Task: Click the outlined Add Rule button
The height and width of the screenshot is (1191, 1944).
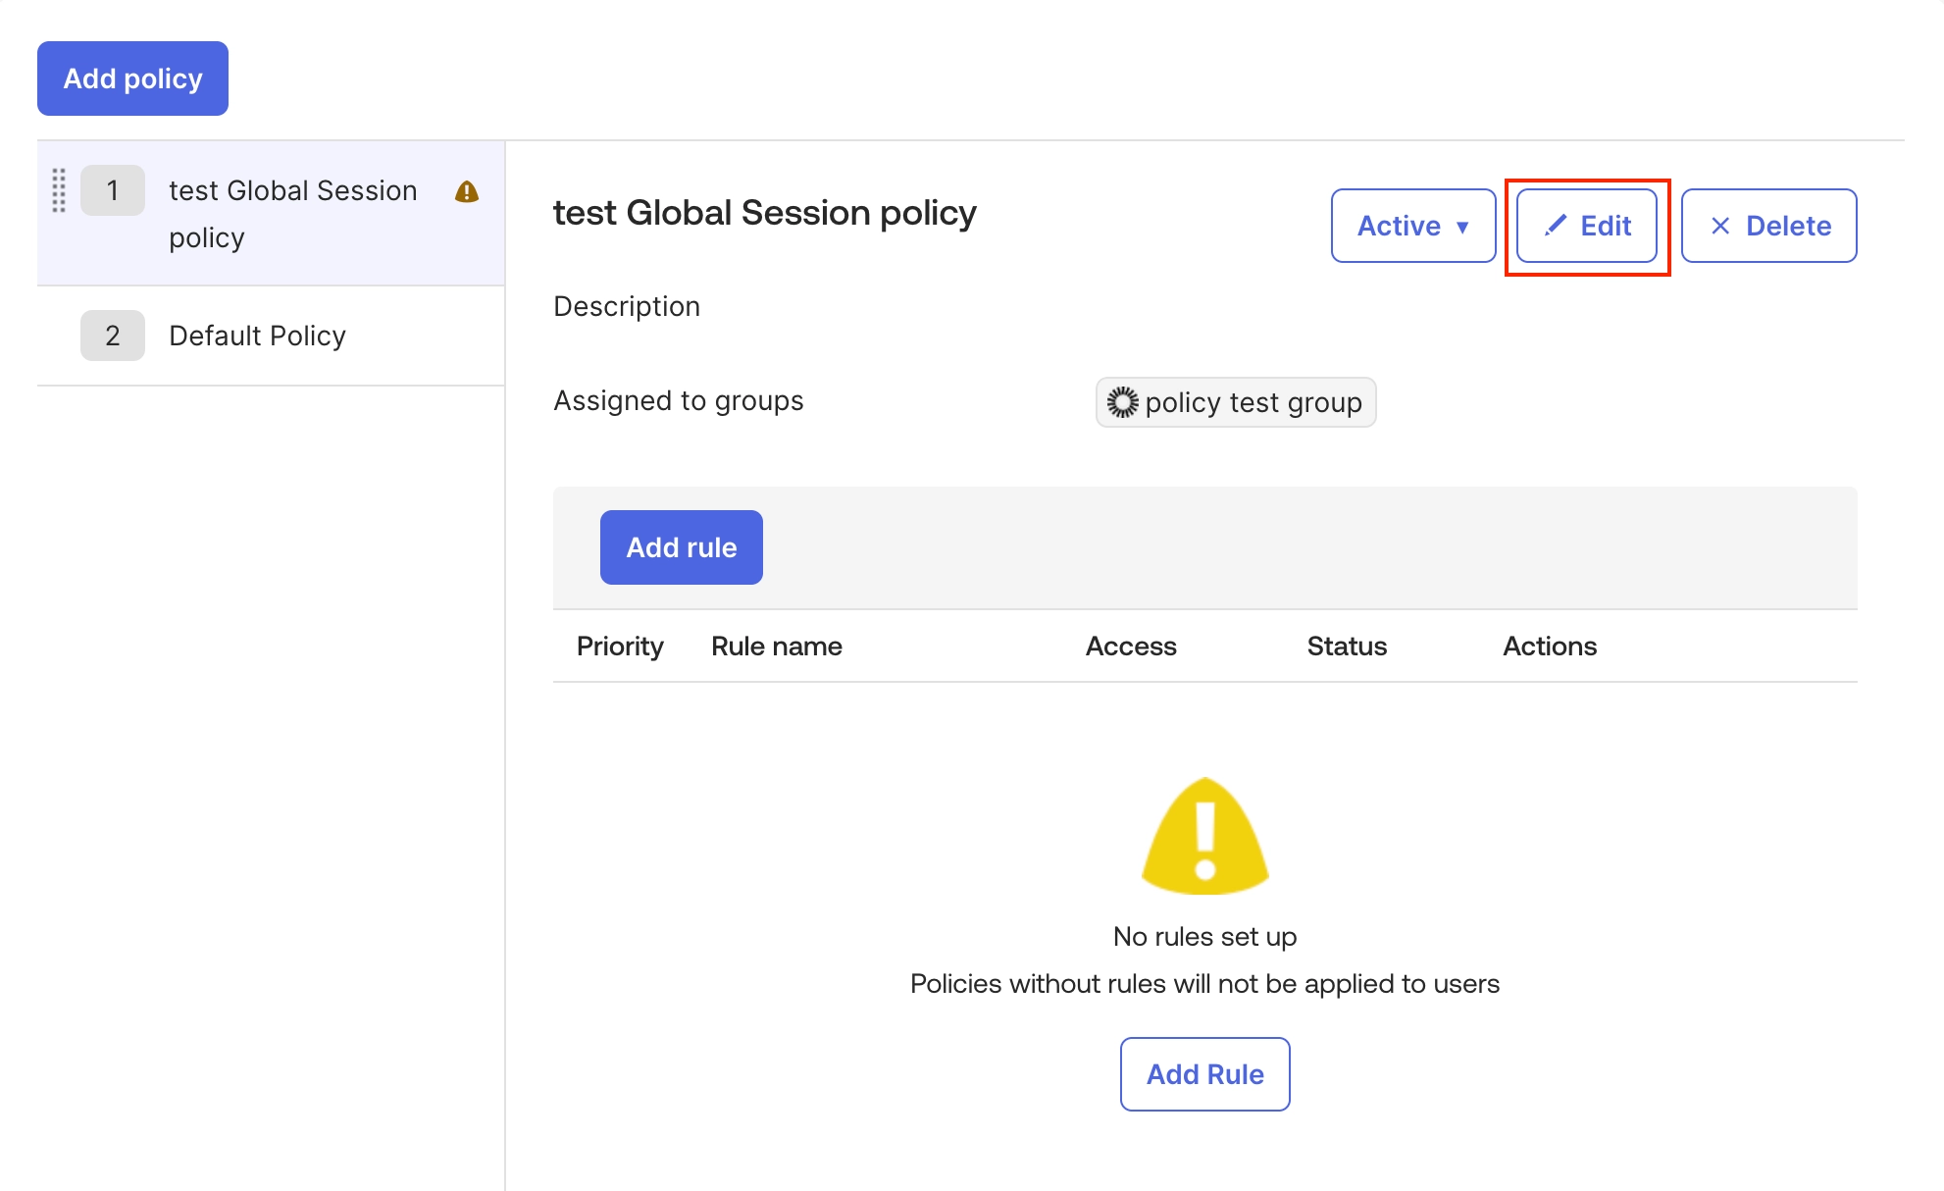Action: (1204, 1074)
